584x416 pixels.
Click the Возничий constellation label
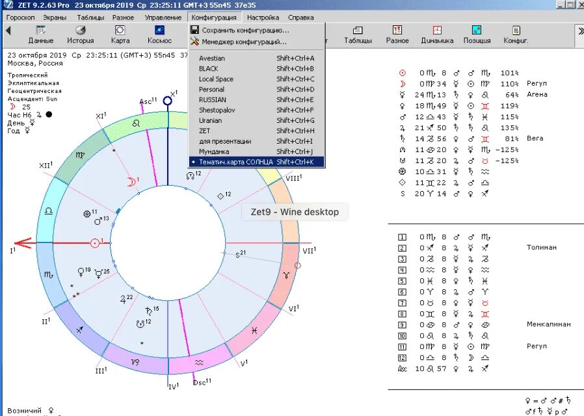(24, 411)
